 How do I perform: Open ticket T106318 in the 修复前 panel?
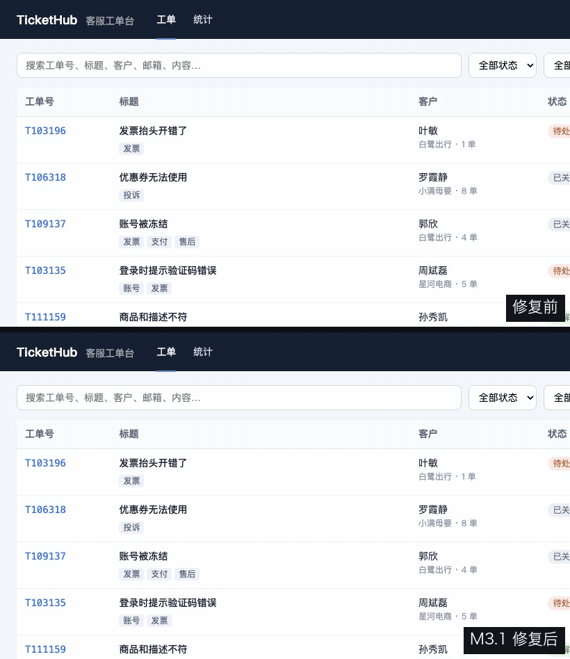click(45, 177)
